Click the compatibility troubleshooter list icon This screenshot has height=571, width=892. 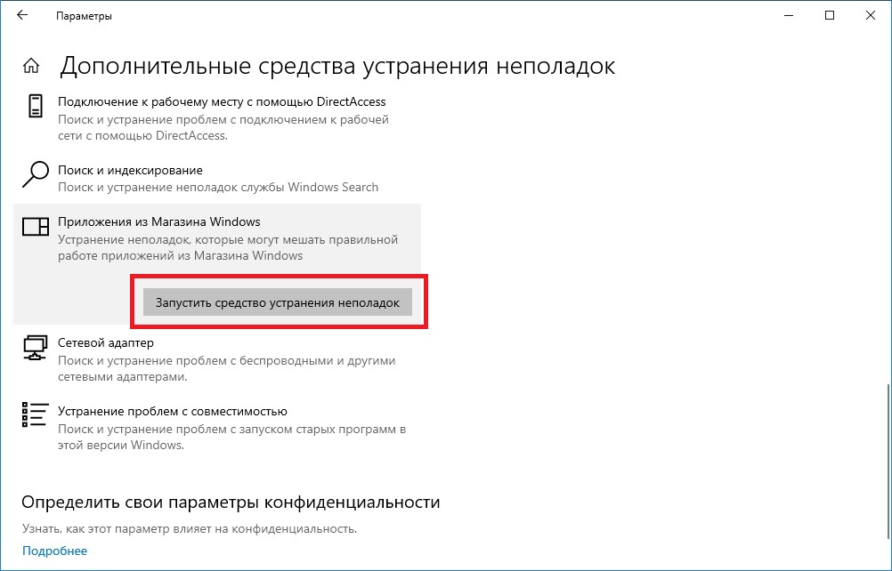(x=35, y=416)
